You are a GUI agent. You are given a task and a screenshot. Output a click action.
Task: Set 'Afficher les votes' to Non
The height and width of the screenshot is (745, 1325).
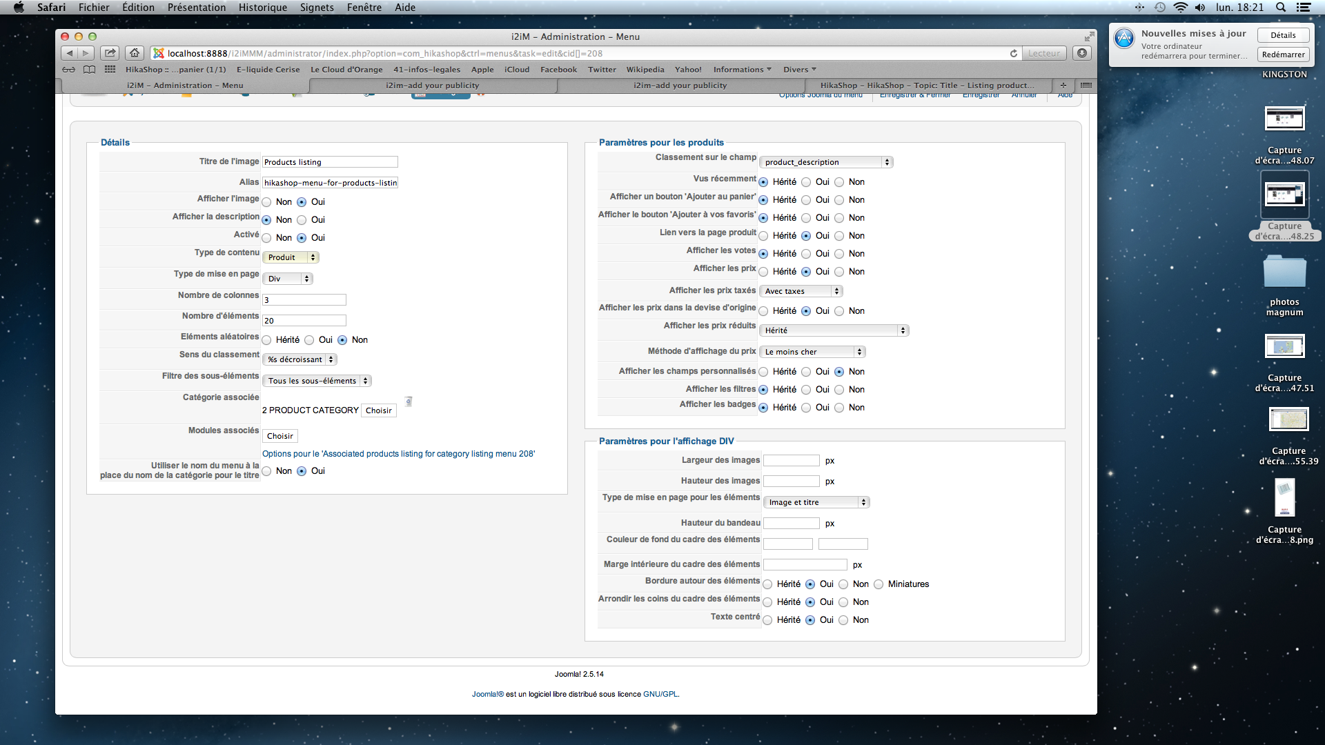(839, 254)
